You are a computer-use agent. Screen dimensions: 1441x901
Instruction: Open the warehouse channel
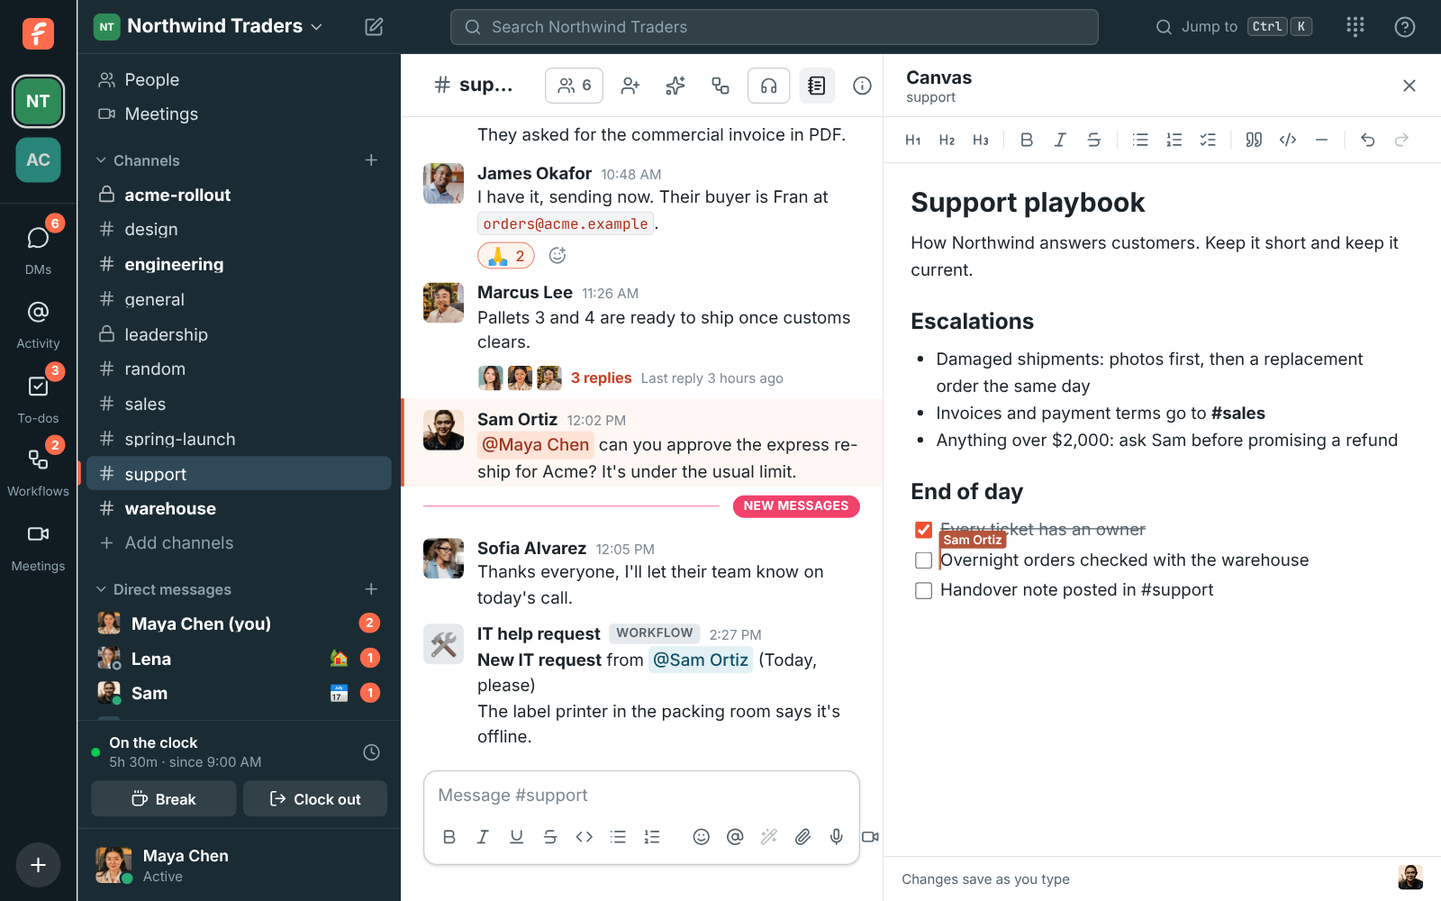[x=239, y=509]
